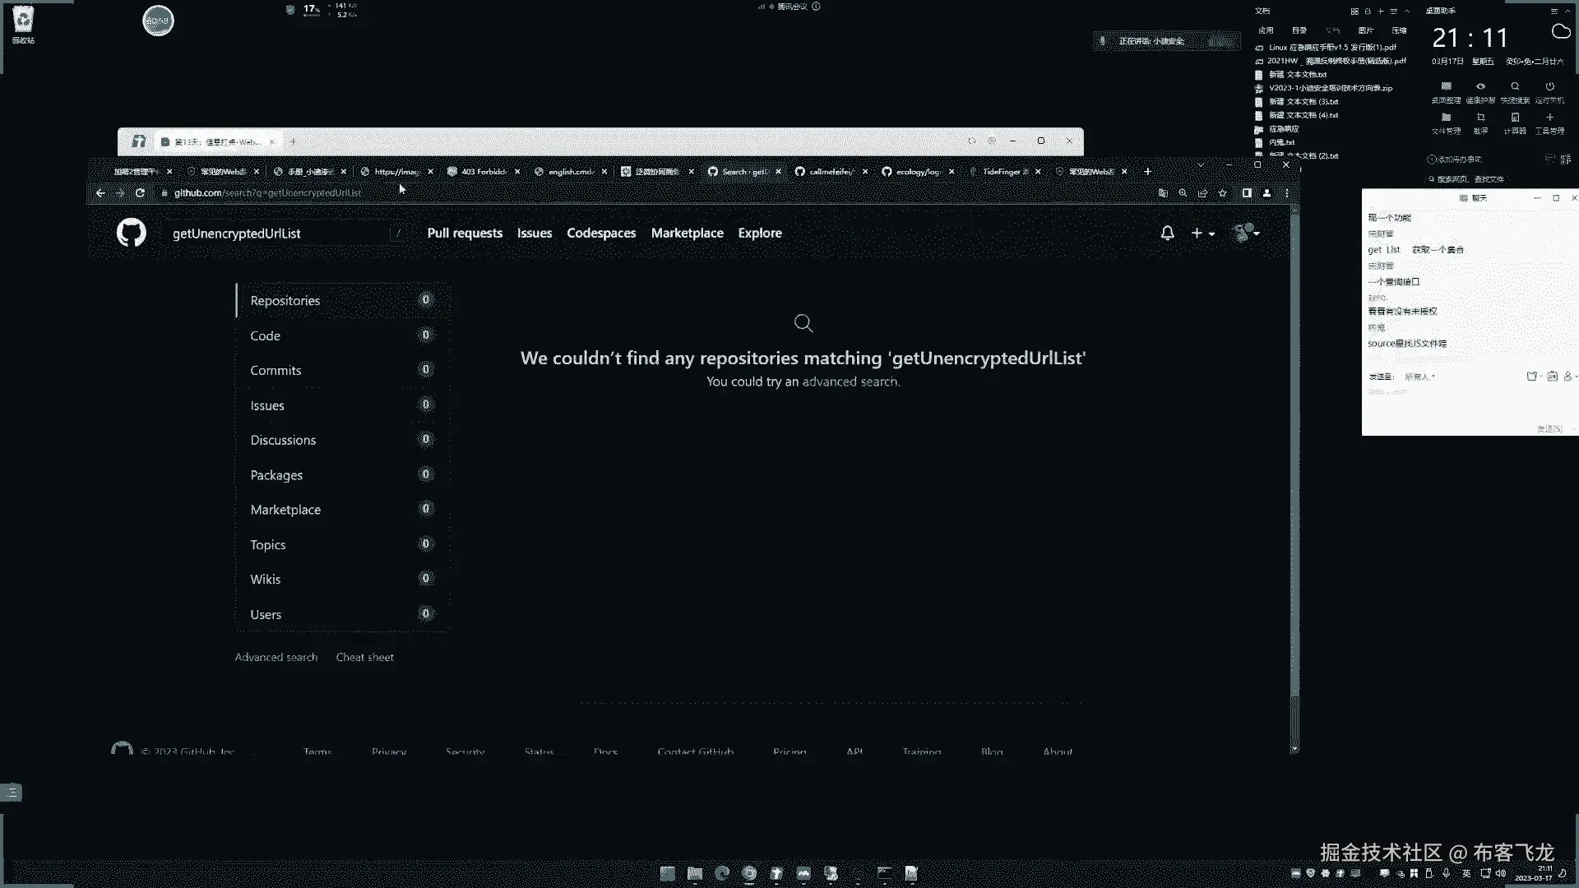Click the browser profile icon
1579x888 pixels.
click(x=1266, y=193)
